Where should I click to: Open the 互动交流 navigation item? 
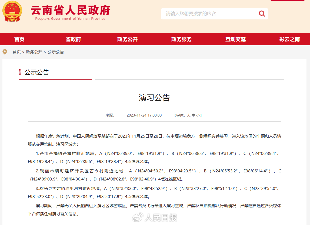[x=235, y=39]
